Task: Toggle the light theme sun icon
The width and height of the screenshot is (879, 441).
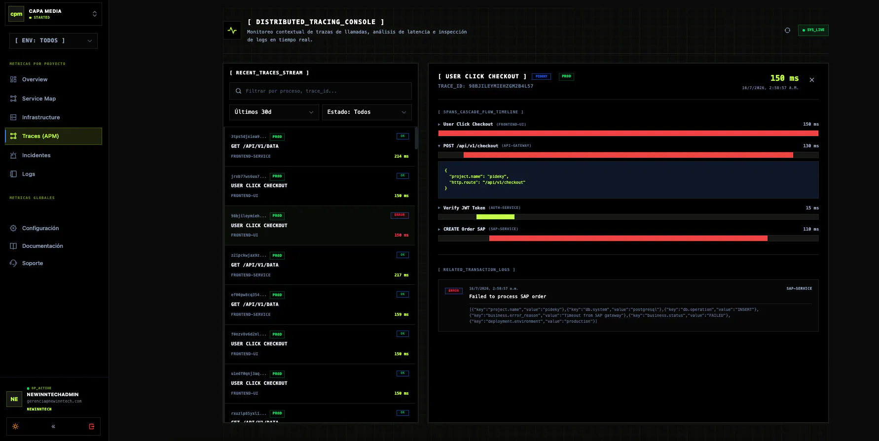Action: [x=16, y=427]
